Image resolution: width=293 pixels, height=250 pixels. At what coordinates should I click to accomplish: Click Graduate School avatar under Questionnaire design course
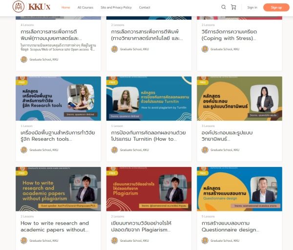pos(205,240)
